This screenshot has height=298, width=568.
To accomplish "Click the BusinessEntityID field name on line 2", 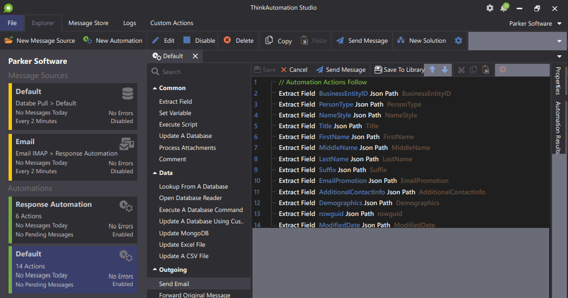I will 343,93.
